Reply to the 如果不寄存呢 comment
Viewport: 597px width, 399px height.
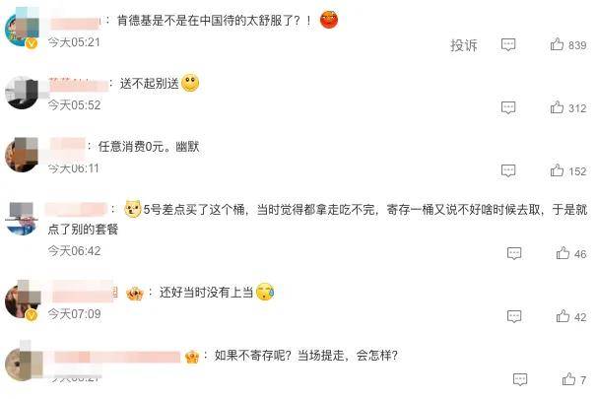coord(520,379)
